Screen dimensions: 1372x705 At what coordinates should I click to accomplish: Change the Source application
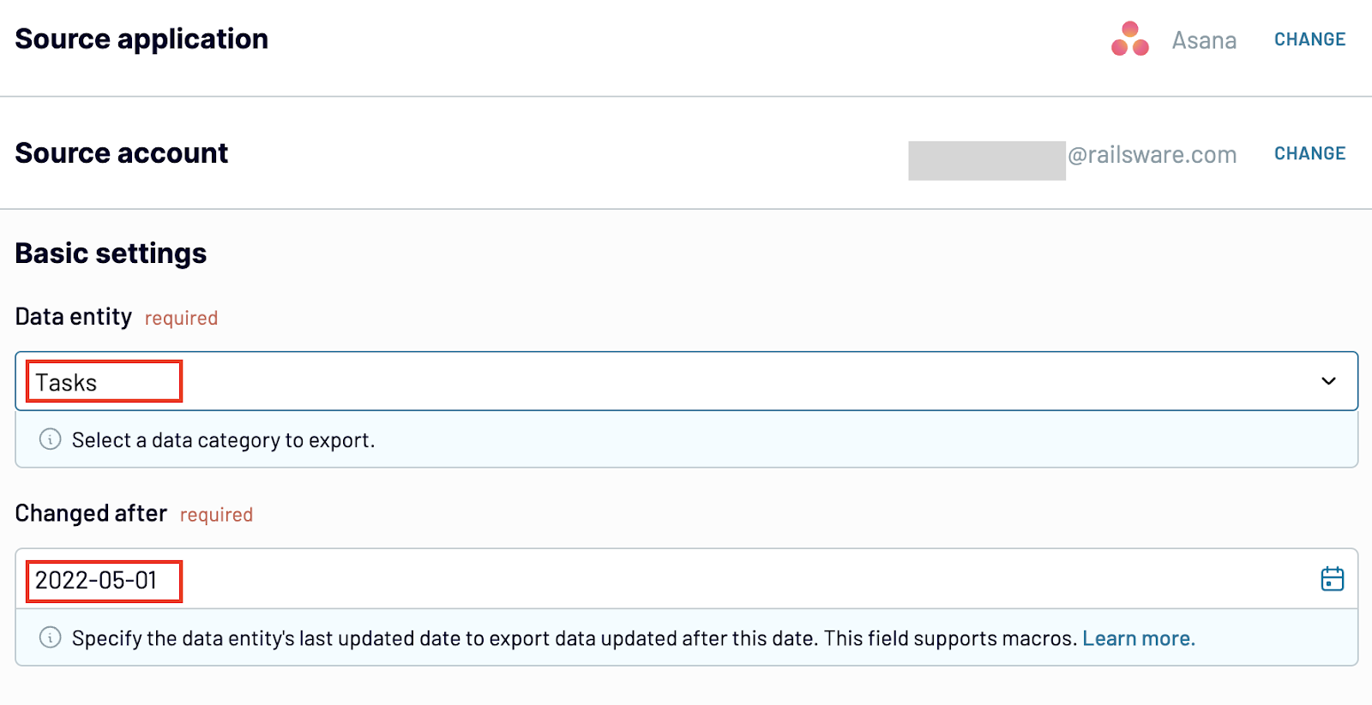coord(1309,39)
